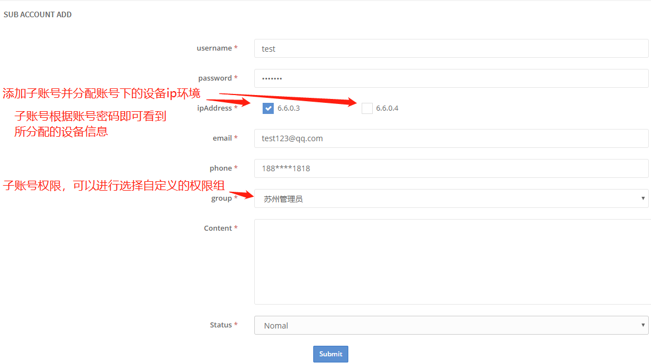Click the 6.6.0.3 label text
This screenshot has height=363, width=651.
289,108
